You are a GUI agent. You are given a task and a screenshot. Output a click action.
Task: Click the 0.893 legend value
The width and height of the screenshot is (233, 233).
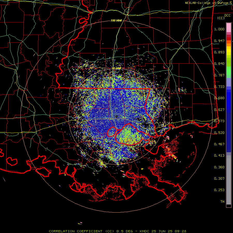219,52
